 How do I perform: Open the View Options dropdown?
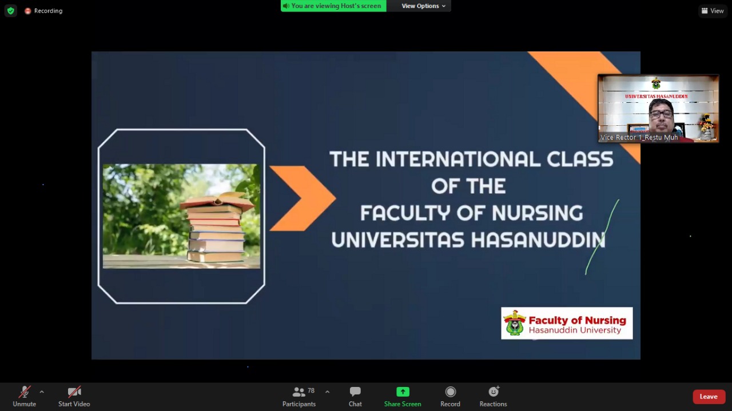pos(423,6)
